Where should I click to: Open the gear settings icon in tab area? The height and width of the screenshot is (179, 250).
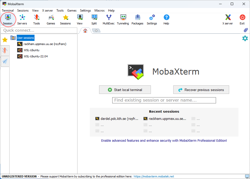tap(245, 38)
